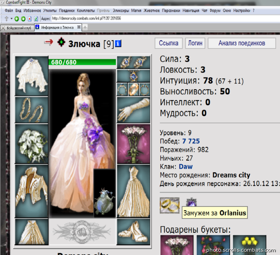
Task: Open the Чат menu
Action: click(204, 11)
